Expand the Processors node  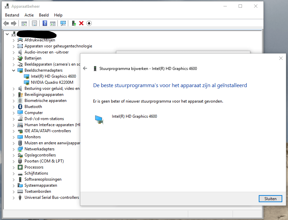coord(13,168)
